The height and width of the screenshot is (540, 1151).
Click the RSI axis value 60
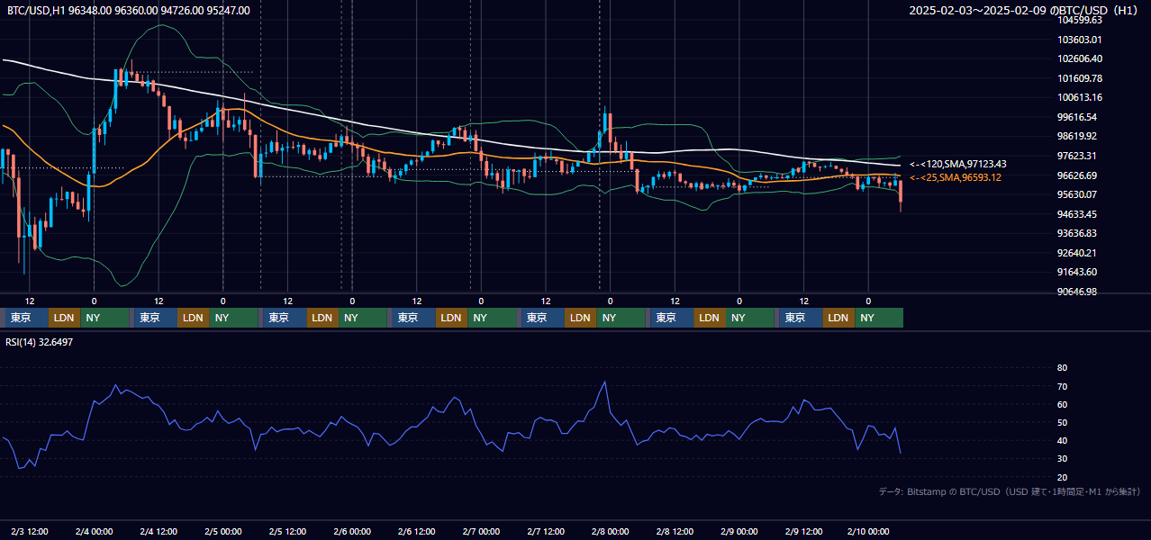pyautogui.click(x=1063, y=404)
